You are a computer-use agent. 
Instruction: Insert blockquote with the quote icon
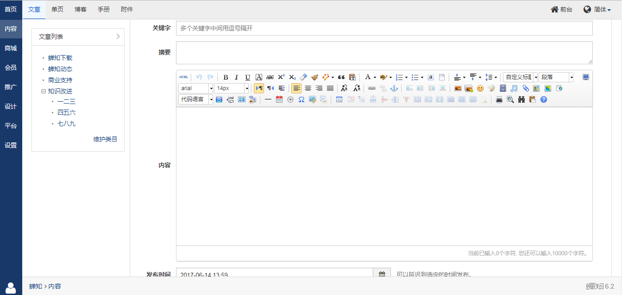[x=341, y=77]
